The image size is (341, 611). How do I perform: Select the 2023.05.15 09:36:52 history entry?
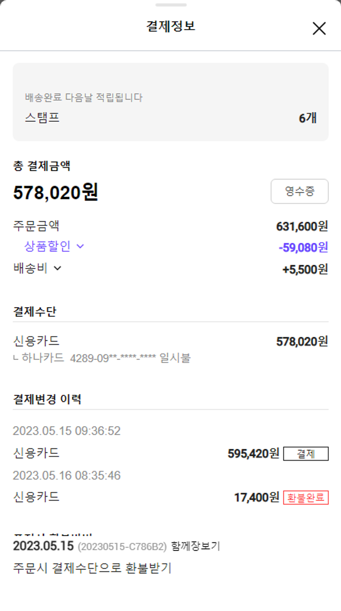[66, 431]
